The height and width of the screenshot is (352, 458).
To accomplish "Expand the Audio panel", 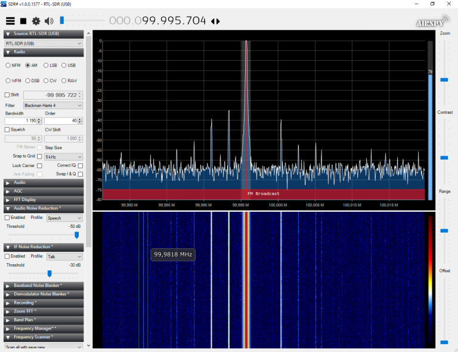I will point(44,183).
